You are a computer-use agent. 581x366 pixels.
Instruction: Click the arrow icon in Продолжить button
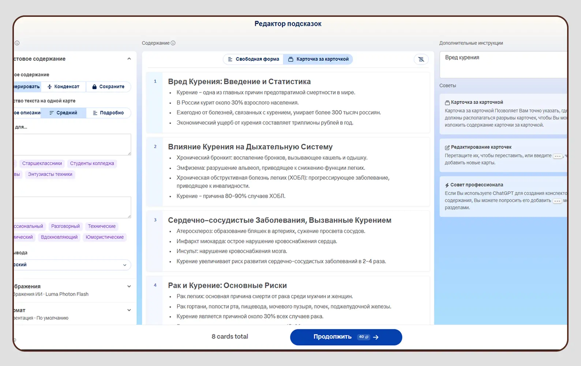pos(376,337)
